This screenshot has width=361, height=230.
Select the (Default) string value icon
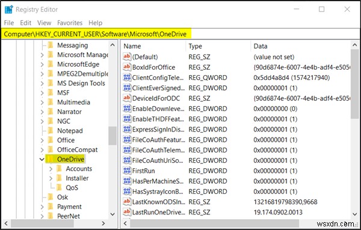(127, 56)
